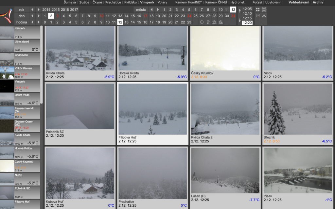Open the line graph icon
The image size is (335, 209).
pyautogui.click(x=258, y=16)
